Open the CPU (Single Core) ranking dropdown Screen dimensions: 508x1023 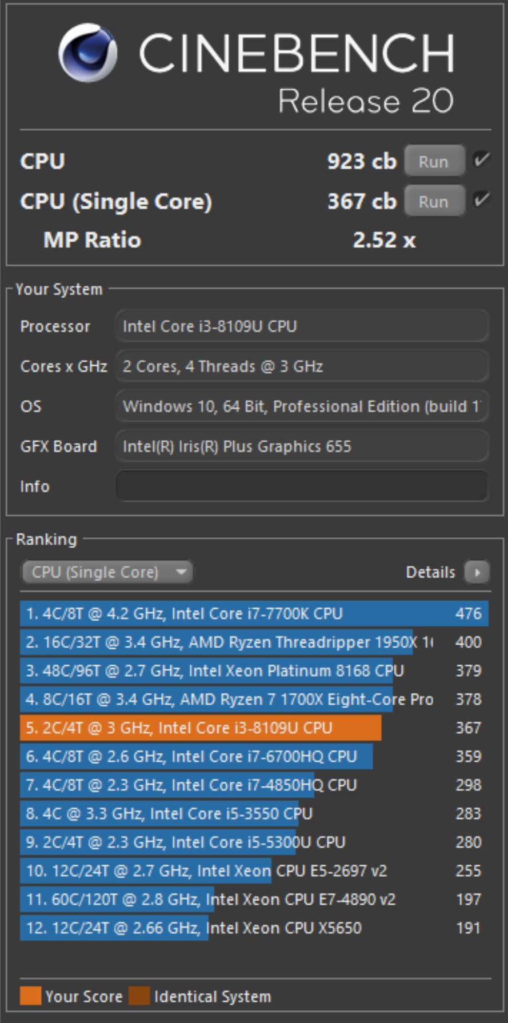tap(107, 572)
